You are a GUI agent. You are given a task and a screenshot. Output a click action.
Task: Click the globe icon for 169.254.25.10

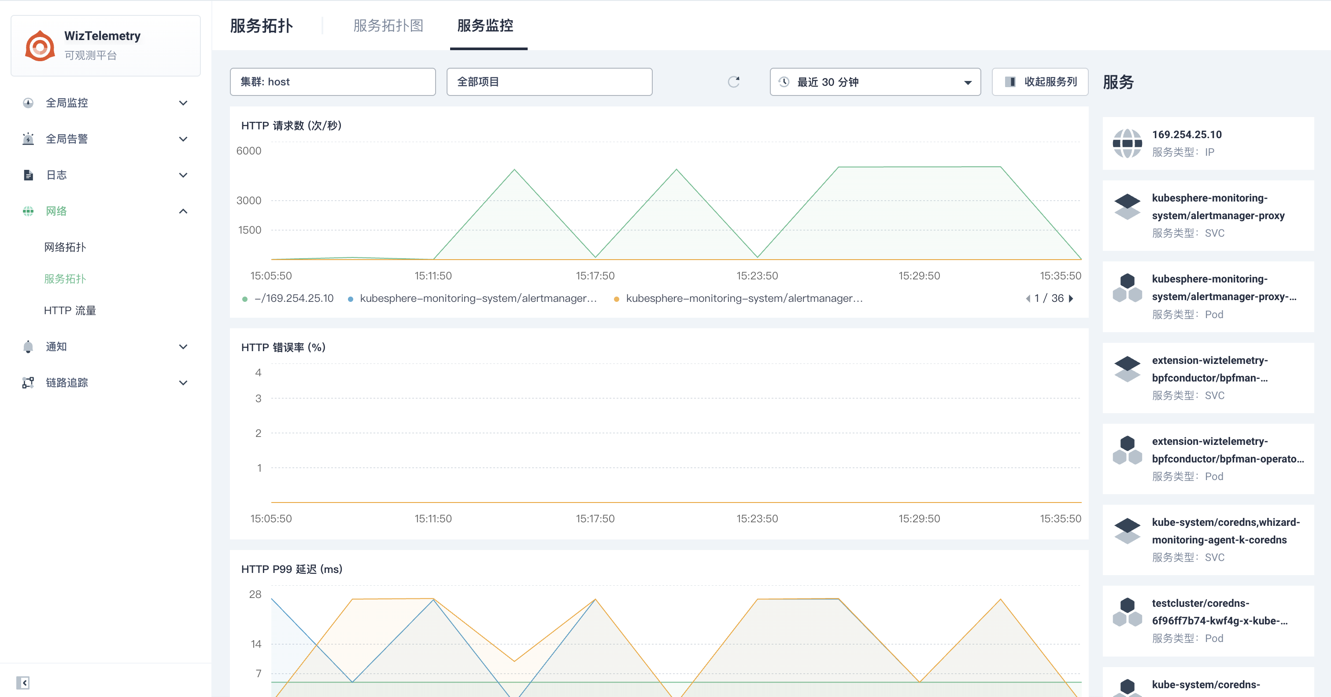(1127, 143)
